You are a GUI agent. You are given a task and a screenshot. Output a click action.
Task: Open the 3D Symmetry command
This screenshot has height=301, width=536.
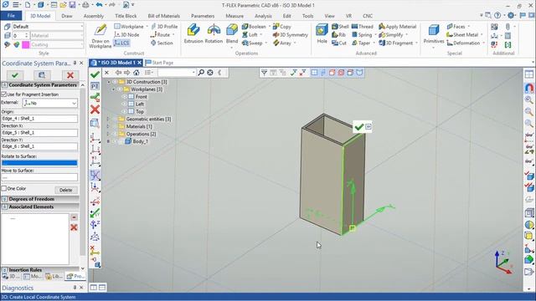(291, 35)
